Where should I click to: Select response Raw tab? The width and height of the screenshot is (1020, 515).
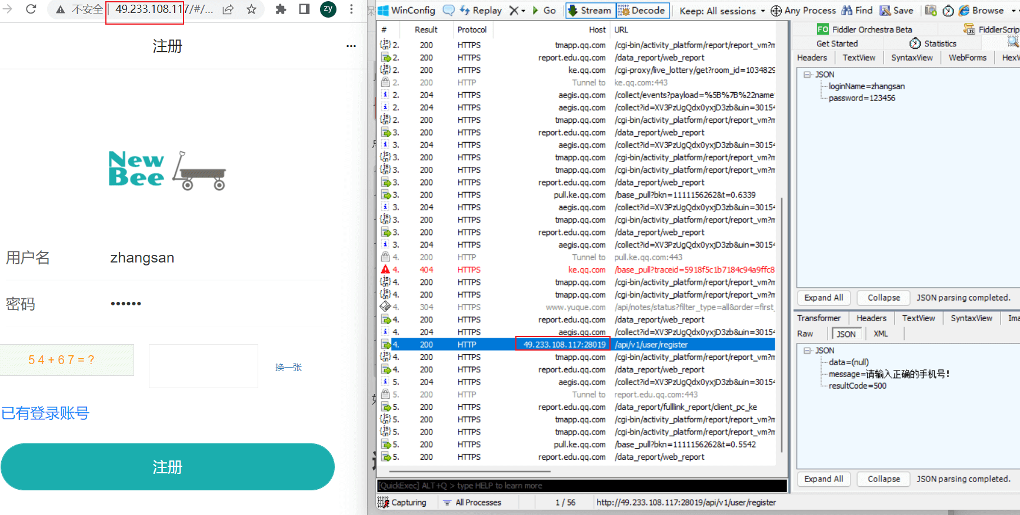point(805,334)
